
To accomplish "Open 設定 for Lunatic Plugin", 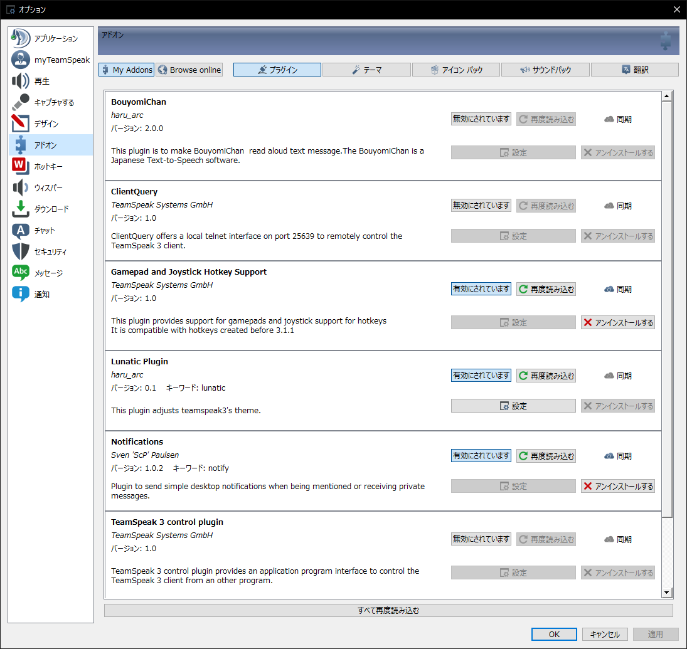I will point(513,406).
